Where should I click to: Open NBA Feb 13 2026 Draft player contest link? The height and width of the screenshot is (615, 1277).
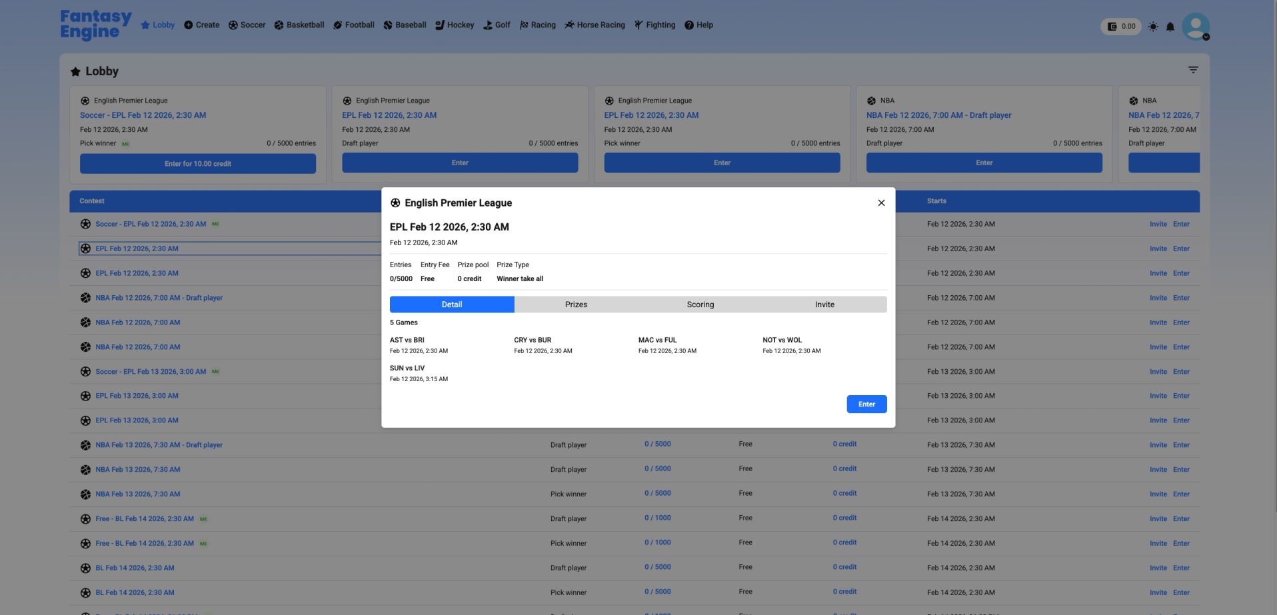[159, 445]
